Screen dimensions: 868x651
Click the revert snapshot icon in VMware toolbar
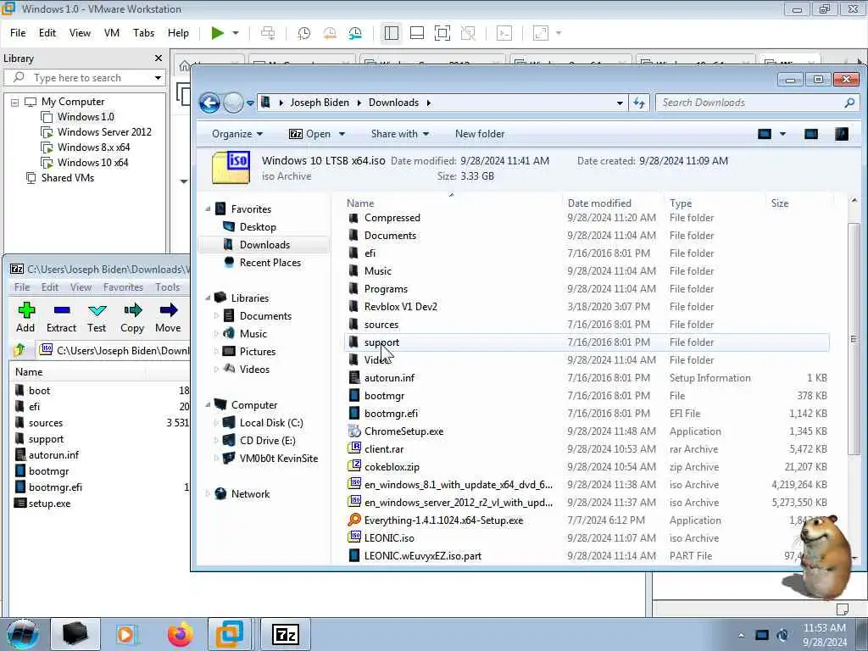tap(330, 33)
